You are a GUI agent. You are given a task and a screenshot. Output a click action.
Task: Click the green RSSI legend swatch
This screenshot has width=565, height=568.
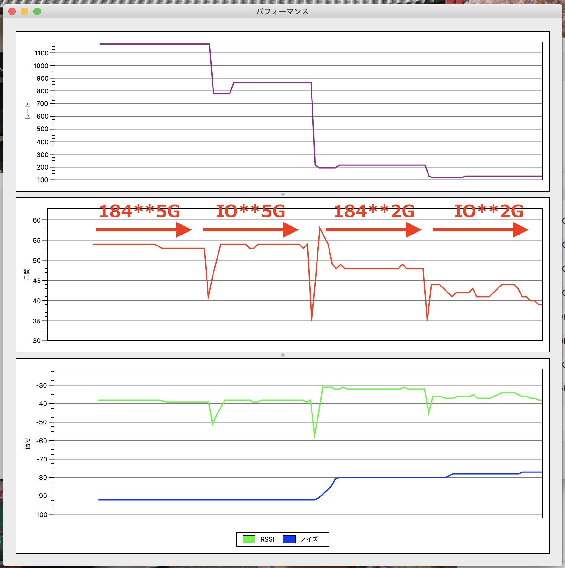click(x=249, y=539)
